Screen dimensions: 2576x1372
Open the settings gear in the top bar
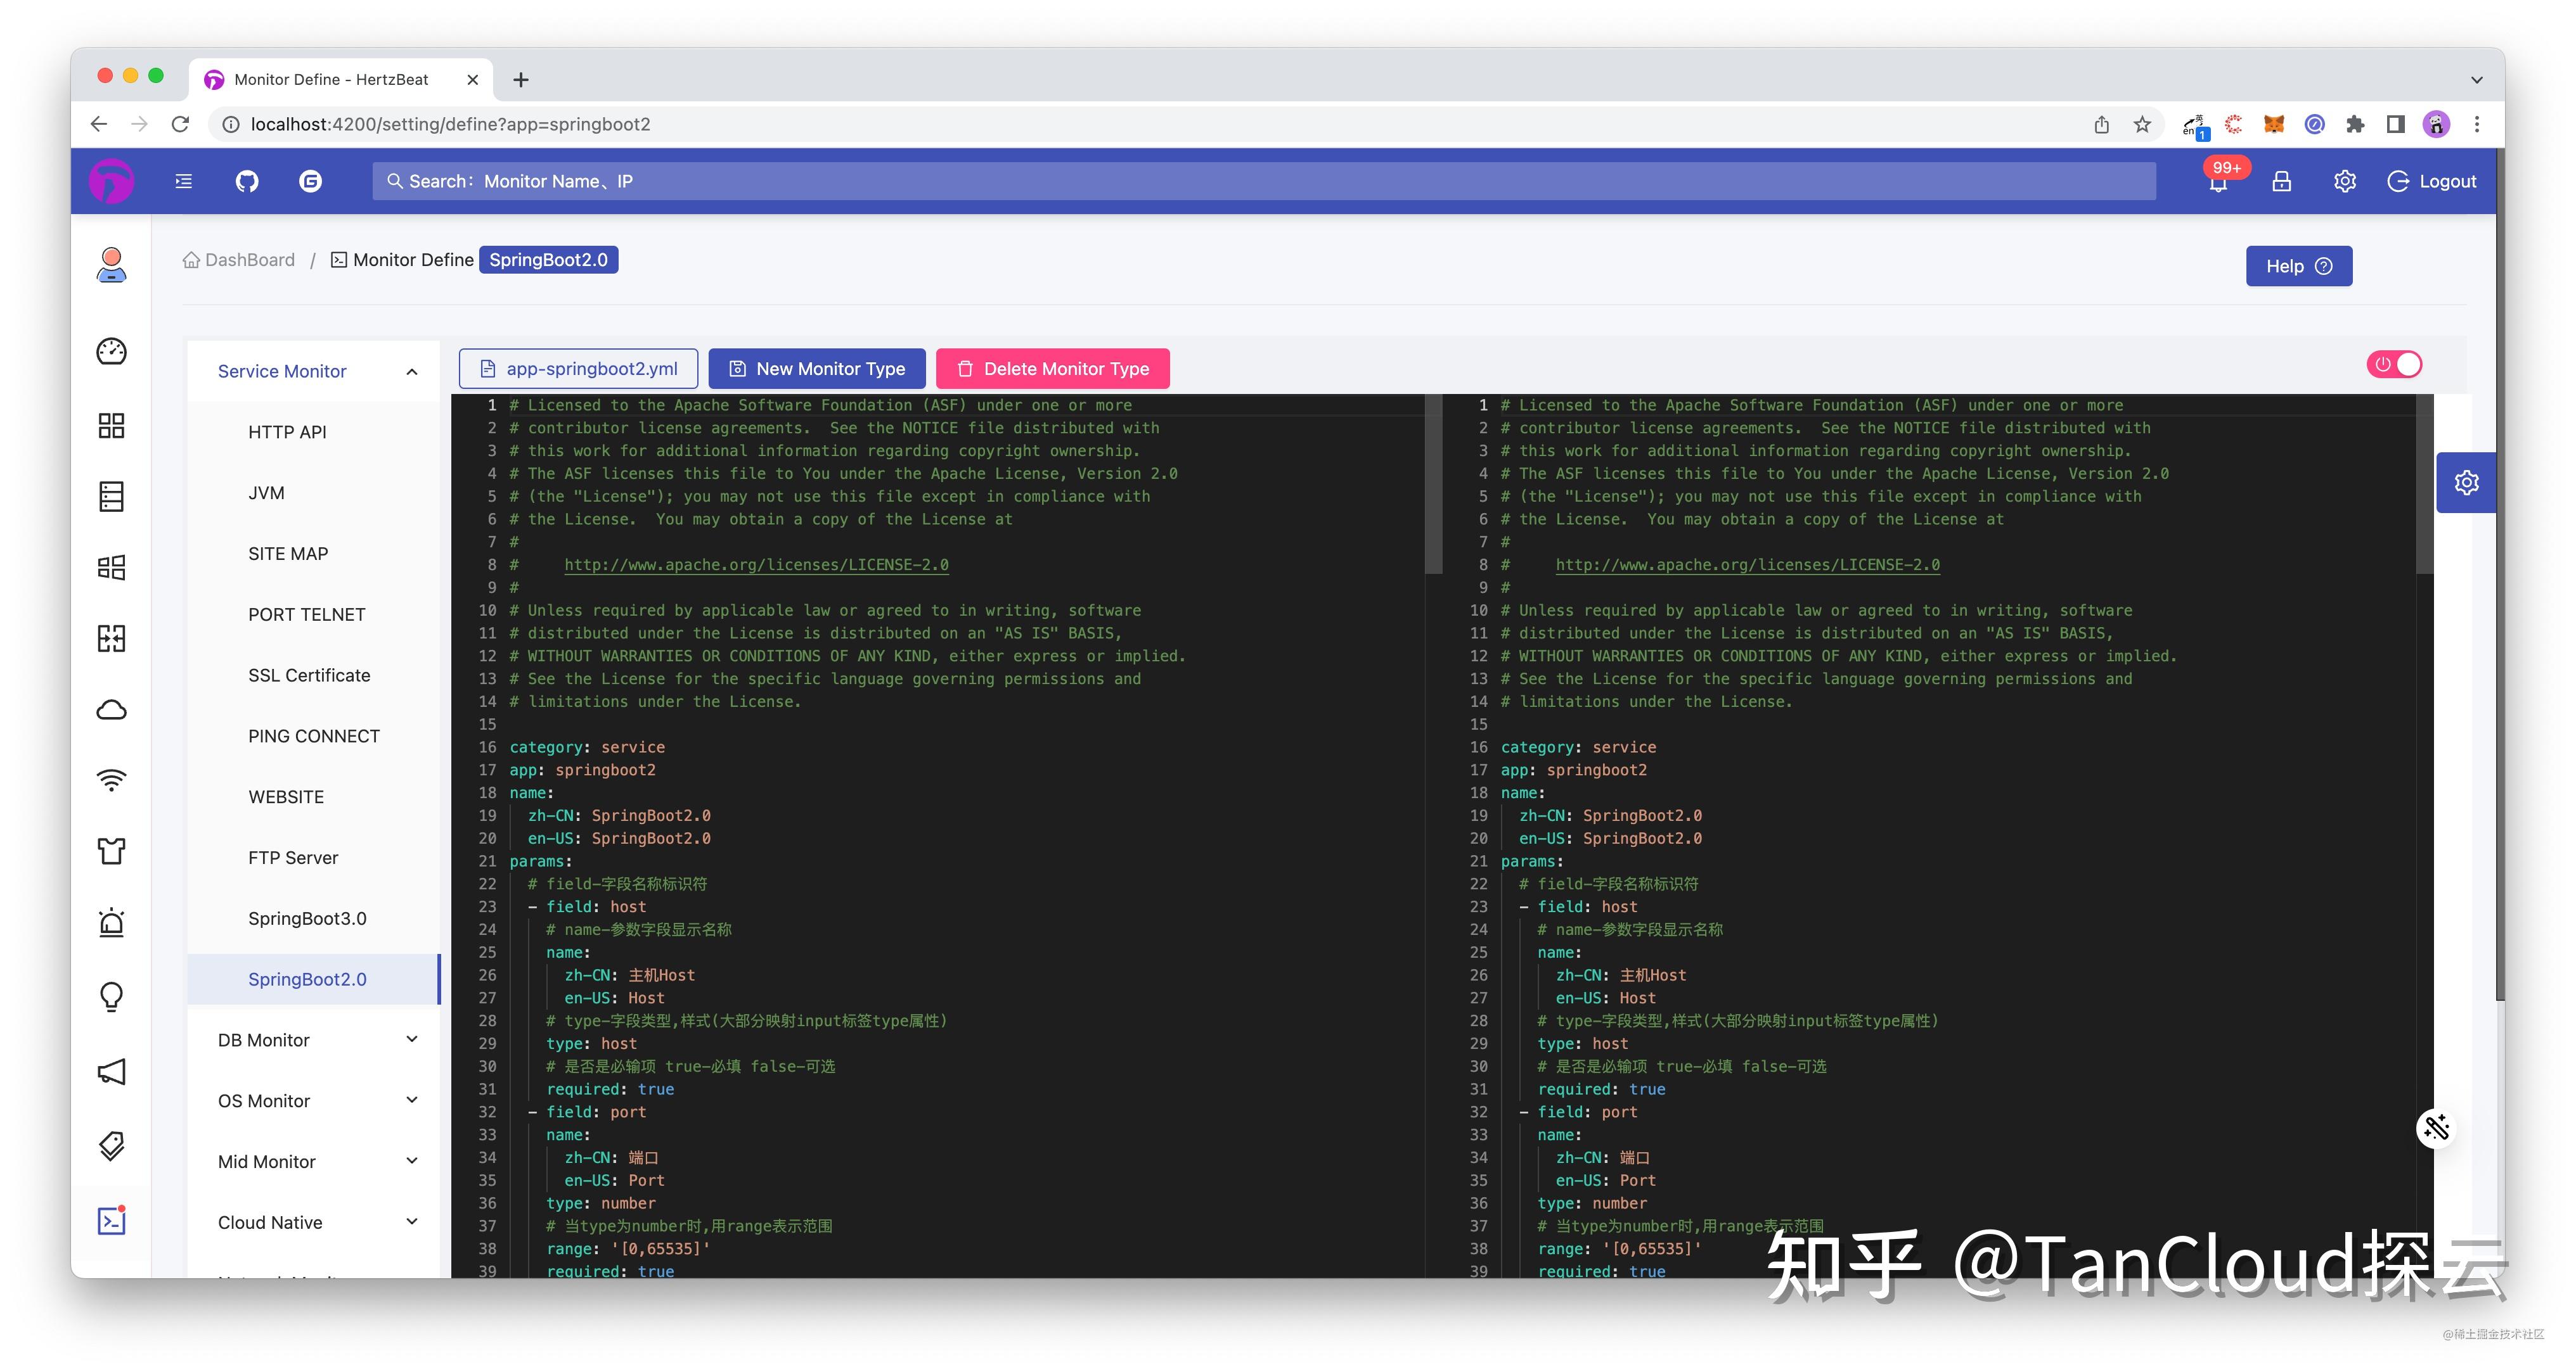[2344, 181]
